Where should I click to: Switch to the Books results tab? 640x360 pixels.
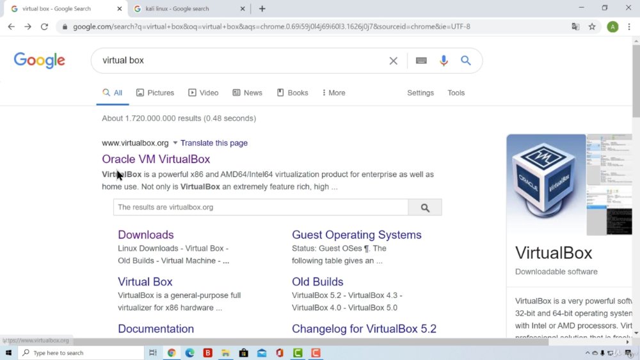point(292,93)
